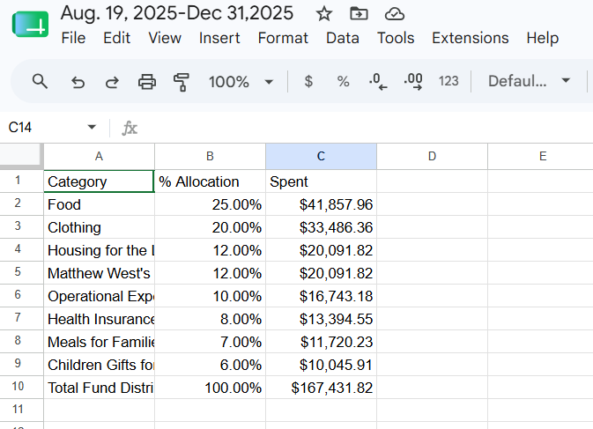
Task: Open the Google Sheets home icon
Action: 30,24
